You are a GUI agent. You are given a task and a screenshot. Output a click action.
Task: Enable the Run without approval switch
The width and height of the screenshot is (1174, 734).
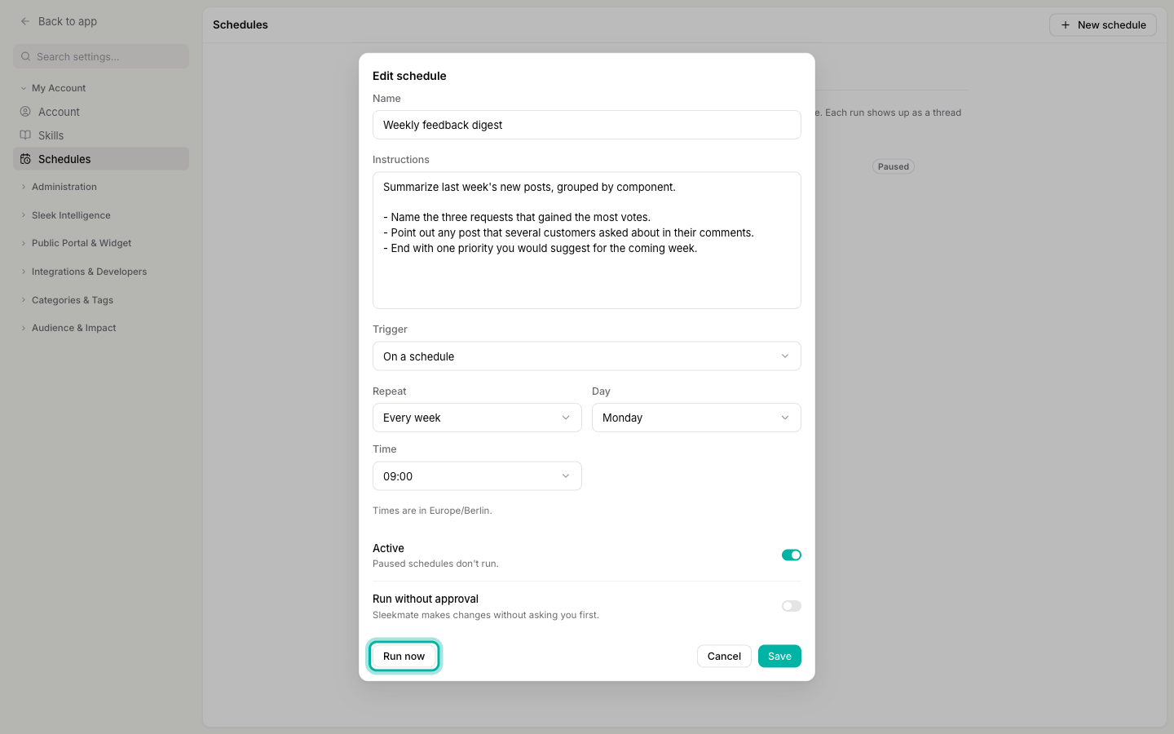point(791,606)
